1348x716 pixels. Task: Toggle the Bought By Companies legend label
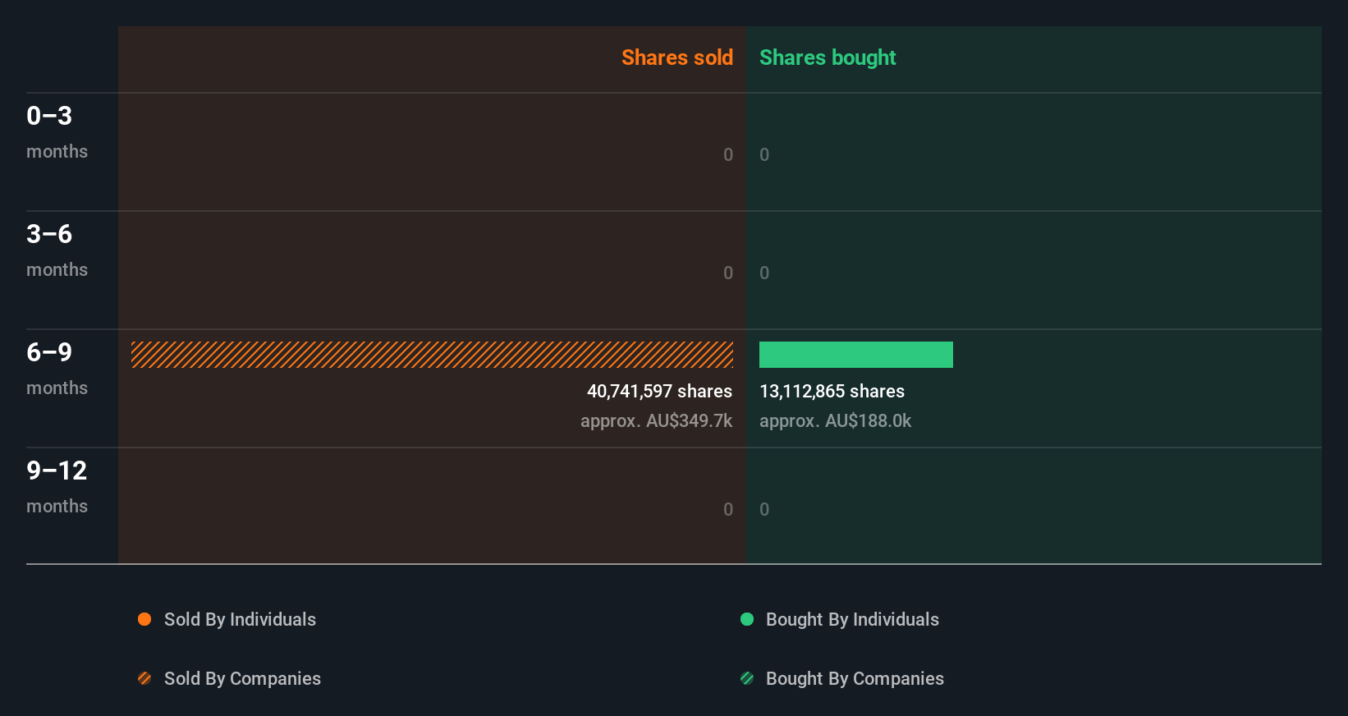click(x=855, y=679)
